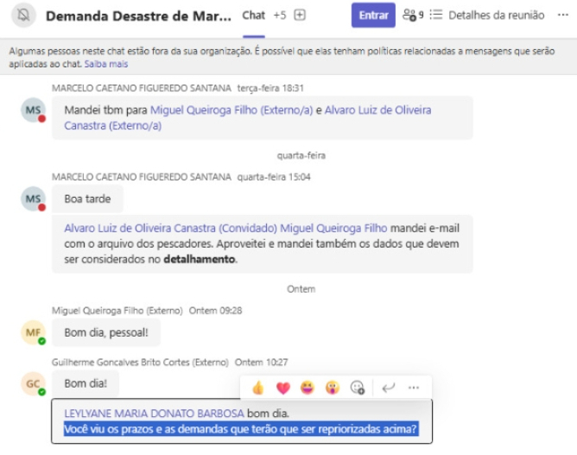Click MS avatar beside Boa tarde message

[x=33, y=199]
